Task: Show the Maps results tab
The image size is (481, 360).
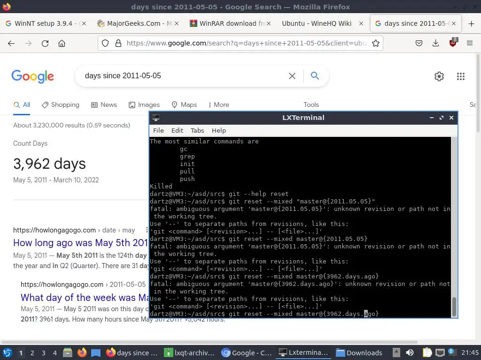Action: point(184,105)
